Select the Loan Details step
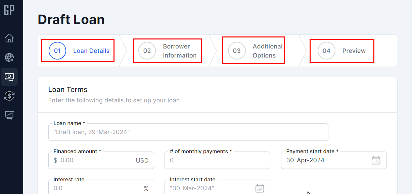The height and width of the screenshot is (194, 412). click(78, 51)
